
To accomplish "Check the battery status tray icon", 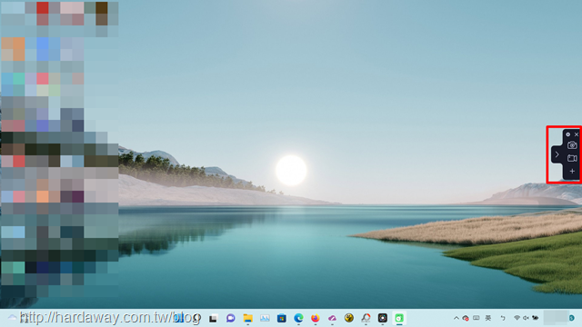I will tap(536, 318).
